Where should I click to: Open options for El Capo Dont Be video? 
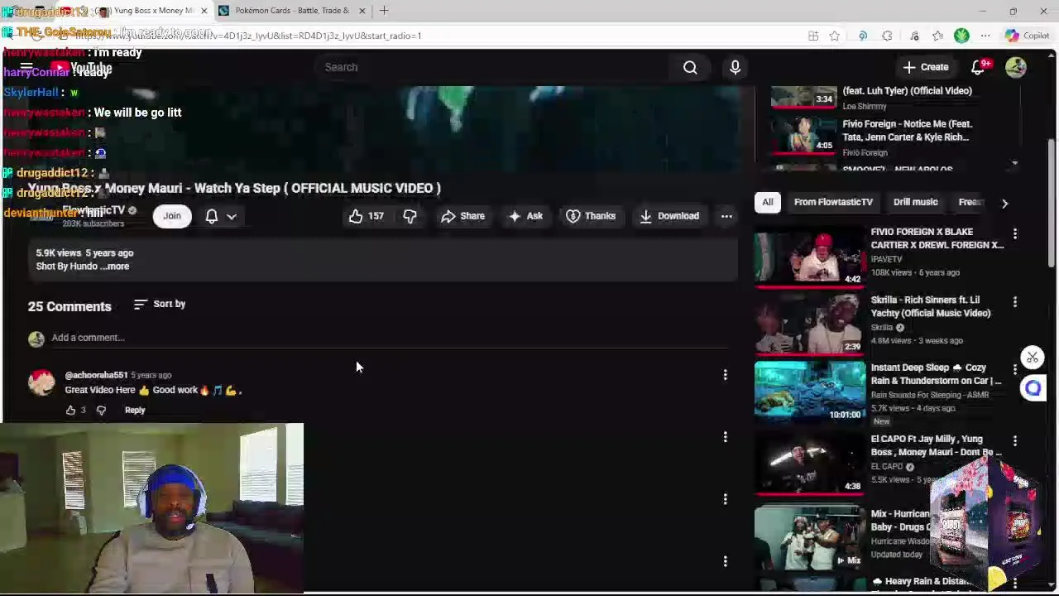click(x=1015, y=441)
